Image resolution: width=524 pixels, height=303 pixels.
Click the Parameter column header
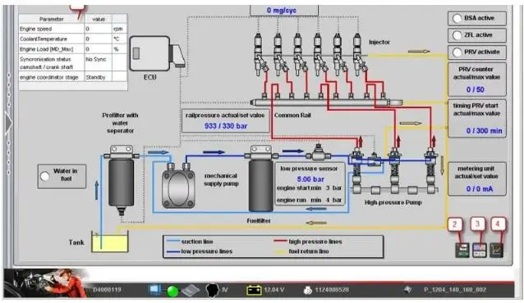[x=52, y=19]
